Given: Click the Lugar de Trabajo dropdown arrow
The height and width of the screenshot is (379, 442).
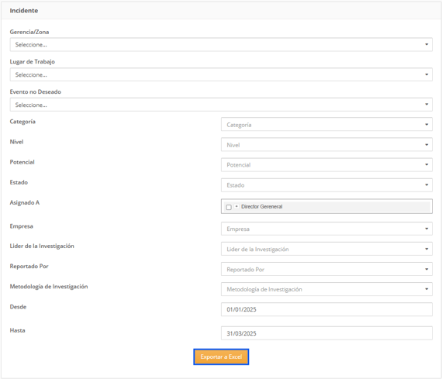Looking at the screenshot, I should [x=426, y=74].
